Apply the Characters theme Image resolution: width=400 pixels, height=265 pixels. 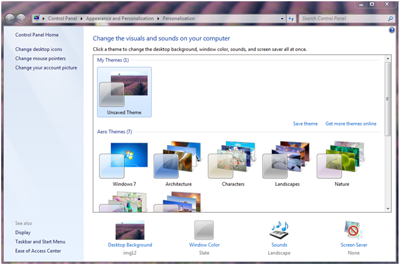(232, 164)
